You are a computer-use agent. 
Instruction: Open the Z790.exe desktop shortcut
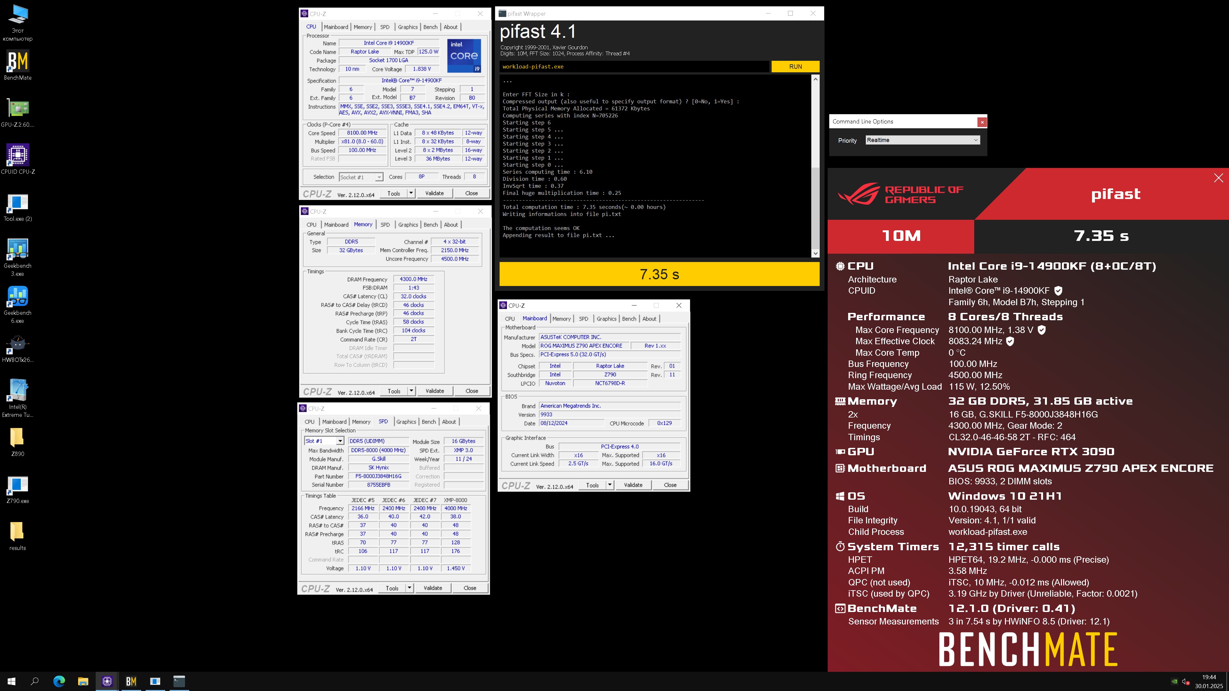tap(18, 489)
